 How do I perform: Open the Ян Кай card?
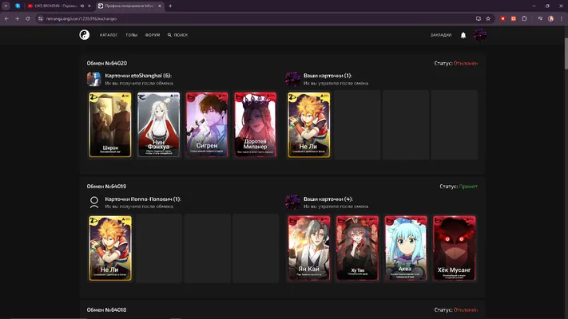click(308, 248)
